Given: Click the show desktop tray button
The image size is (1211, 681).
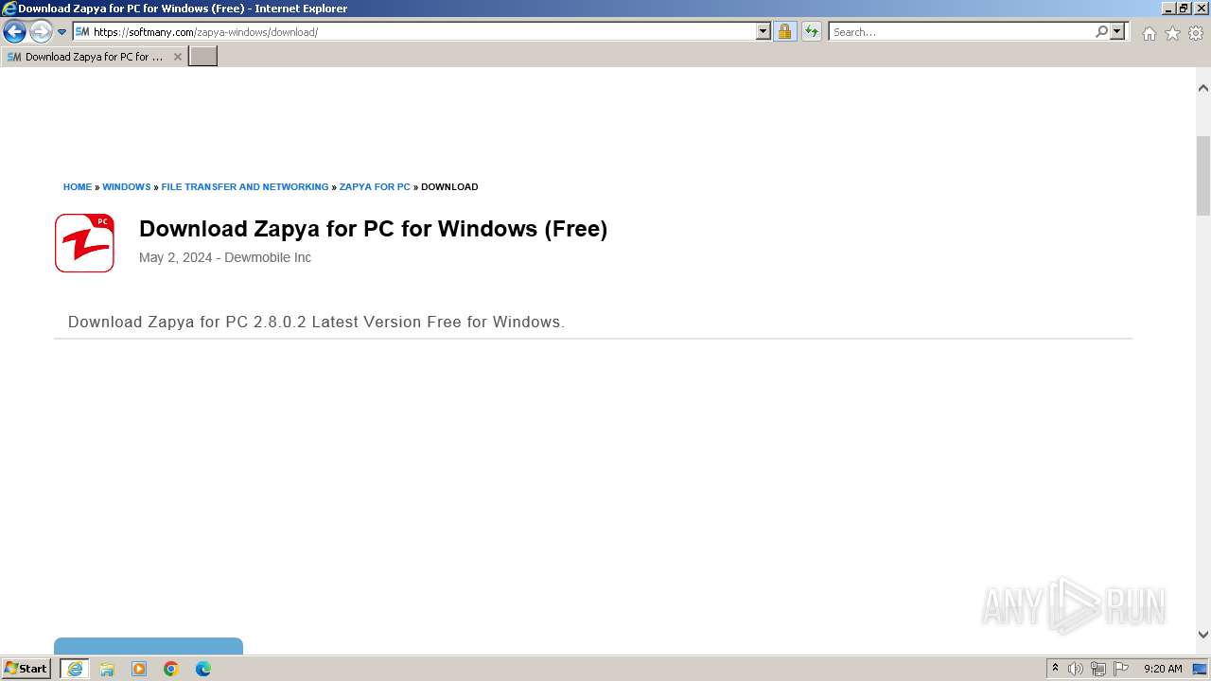Looking at the screenshot, I should (1201, 669).
